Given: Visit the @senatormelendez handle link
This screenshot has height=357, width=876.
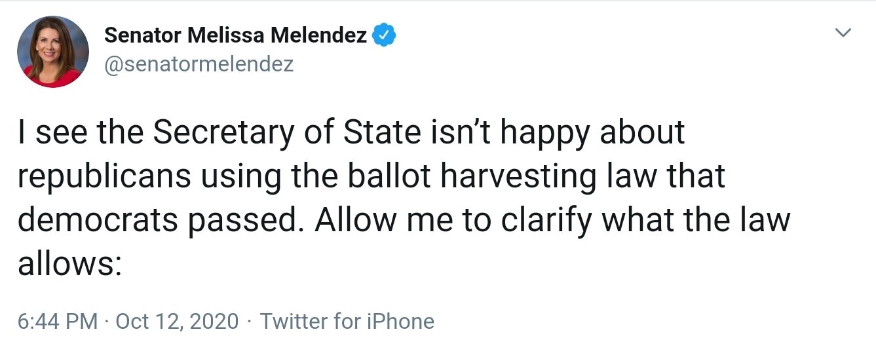Looking at the screenshot, I should pyautogui.click(x=199, y=64).
